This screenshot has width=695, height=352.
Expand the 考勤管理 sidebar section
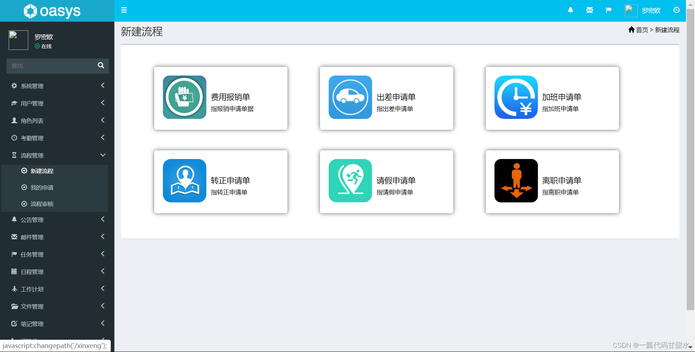click(x=54, y=138)
